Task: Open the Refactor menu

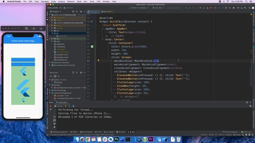Action: 71,2
